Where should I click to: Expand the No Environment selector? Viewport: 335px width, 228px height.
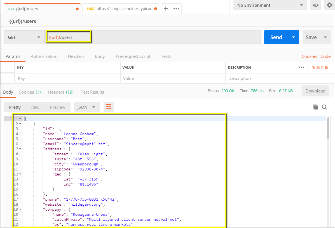(x=270, y=5)
